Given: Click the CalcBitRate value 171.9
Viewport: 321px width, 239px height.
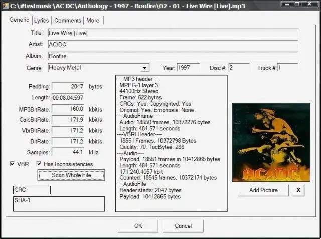Looking at the screenshot, I should 68,120.
